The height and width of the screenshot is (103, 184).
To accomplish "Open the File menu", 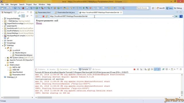I will point(2,5).
